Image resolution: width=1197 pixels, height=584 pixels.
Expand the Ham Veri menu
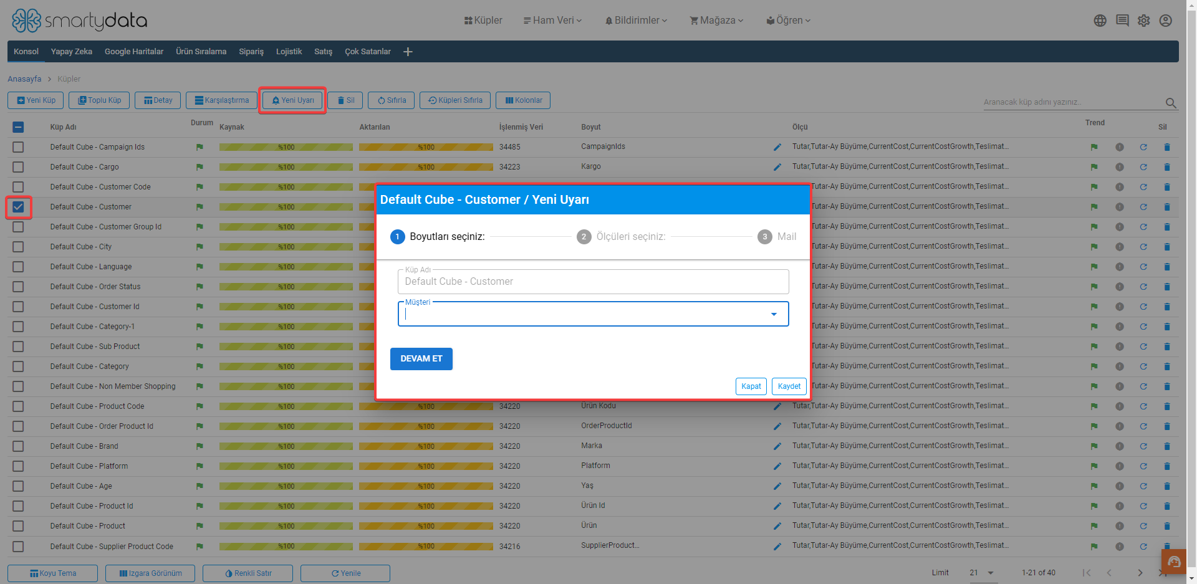(552, 21)
